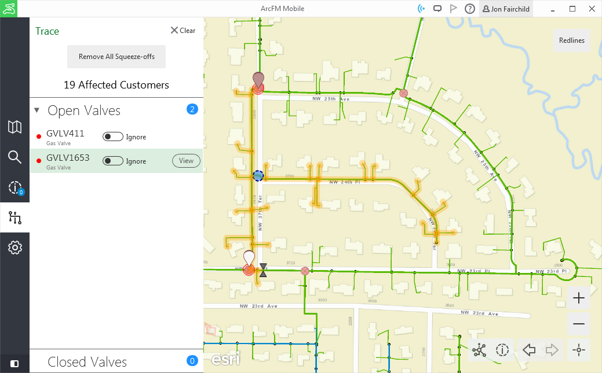Image resolution: width=602 pixels, height=373 pixels.
Task: Zoom out with the minus button
Action: coord(579,324)
